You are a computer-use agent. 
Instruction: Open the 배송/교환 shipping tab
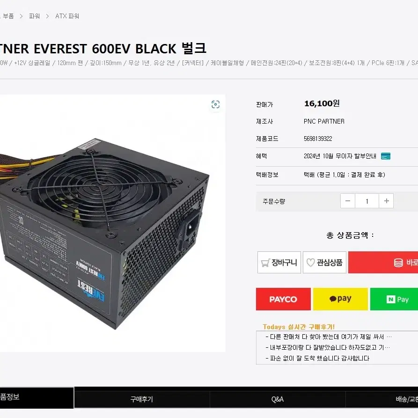coord(382,399)
